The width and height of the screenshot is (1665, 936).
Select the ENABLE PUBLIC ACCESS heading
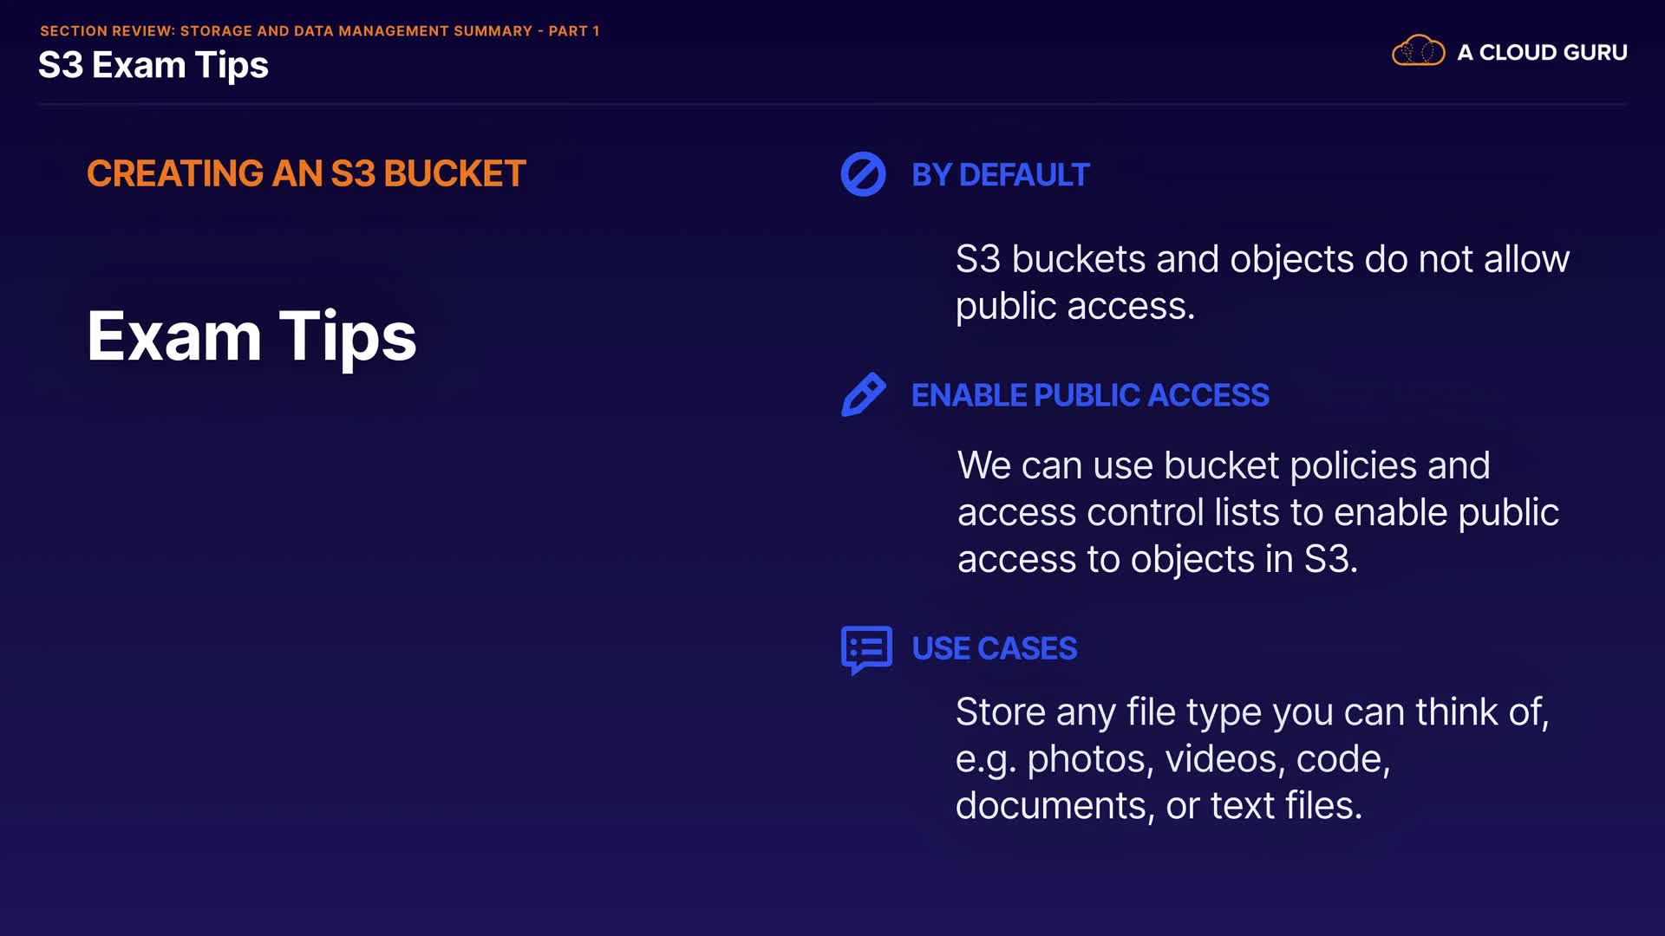(x=1090, y=395)
